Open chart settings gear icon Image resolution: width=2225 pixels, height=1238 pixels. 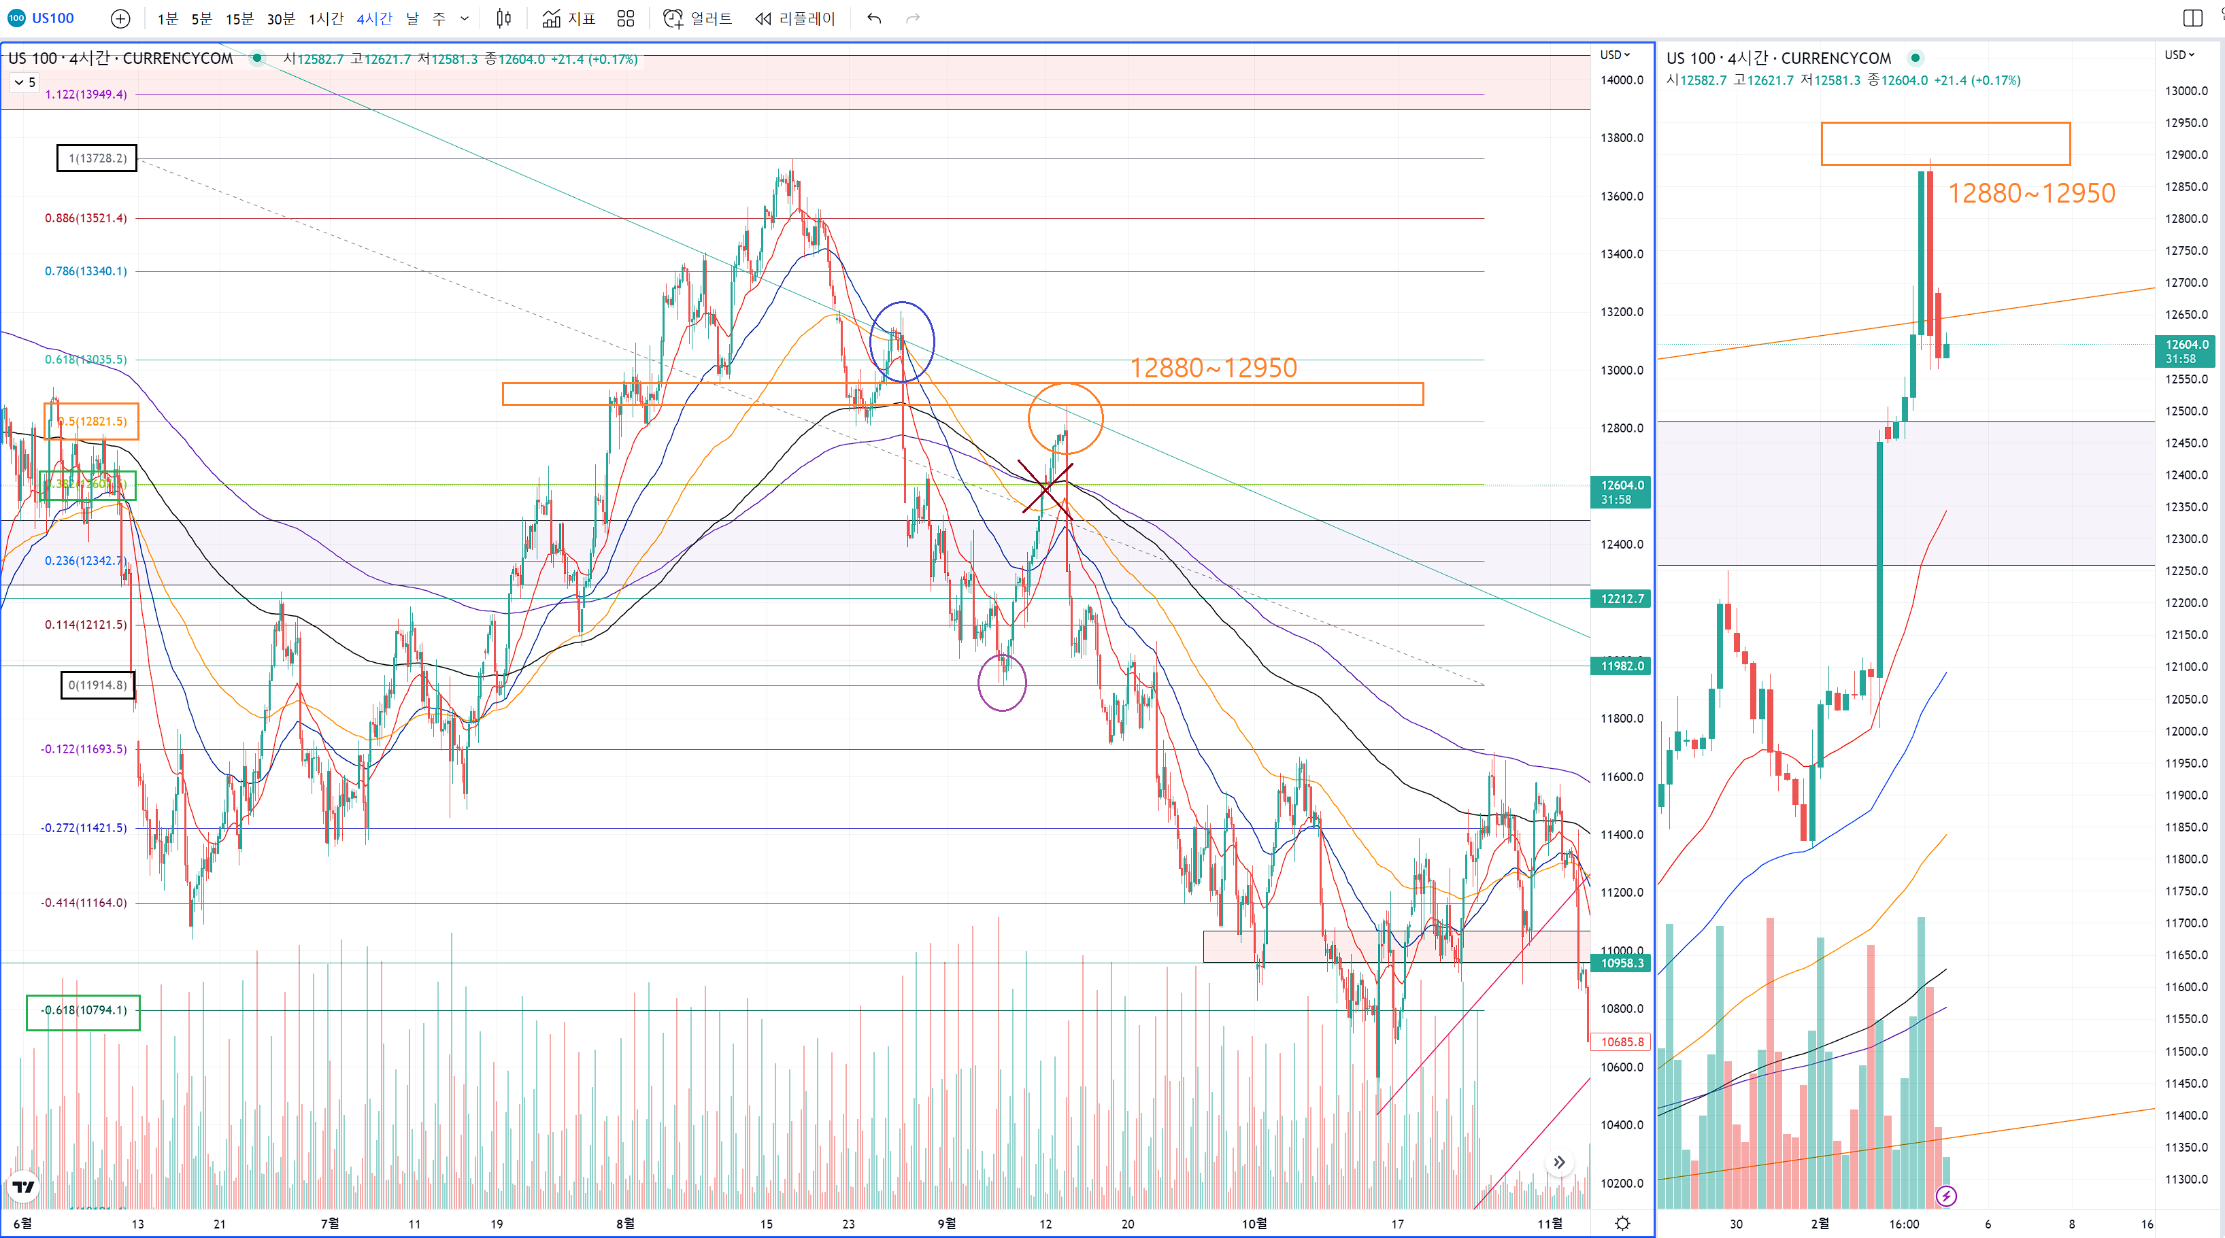tap(1622, 1222)
